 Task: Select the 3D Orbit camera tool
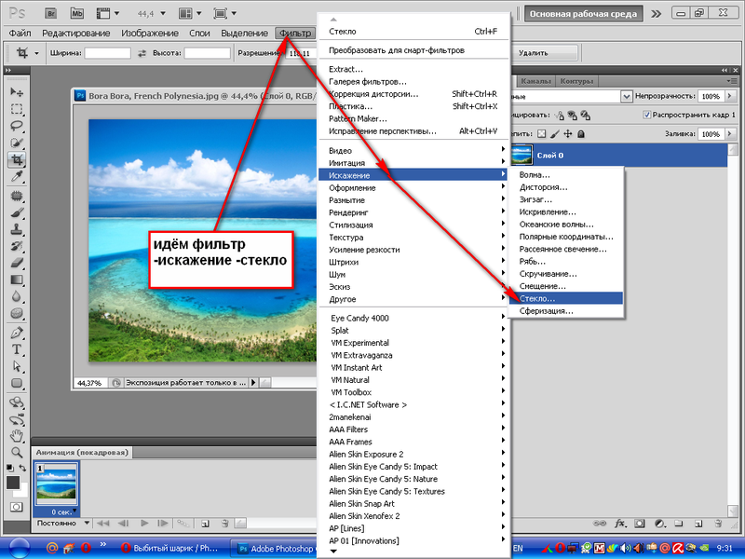(17, 420)
